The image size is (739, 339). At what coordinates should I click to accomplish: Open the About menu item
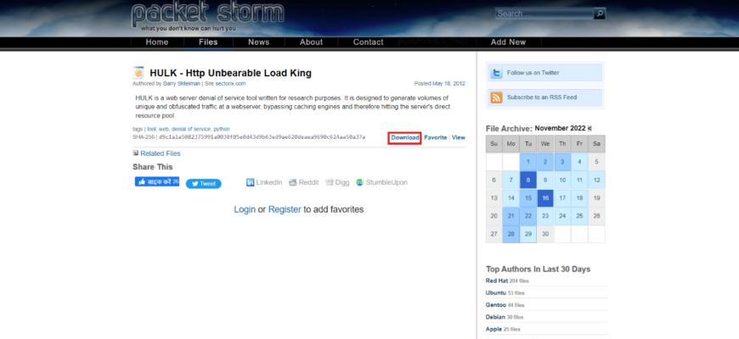pos(312,42)
